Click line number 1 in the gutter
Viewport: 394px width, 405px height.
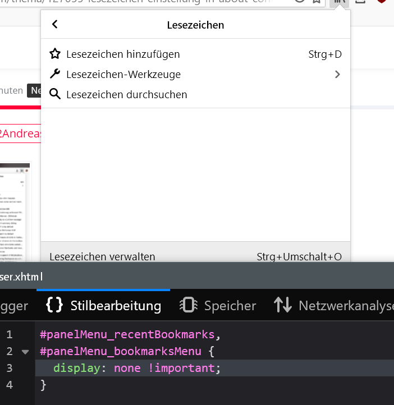pos(10,335)
